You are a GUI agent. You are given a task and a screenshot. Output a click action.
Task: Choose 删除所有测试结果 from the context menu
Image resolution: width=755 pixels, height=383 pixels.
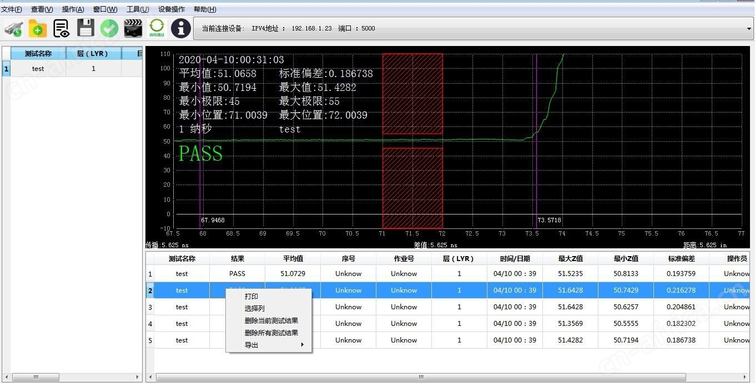pos(269,333)
